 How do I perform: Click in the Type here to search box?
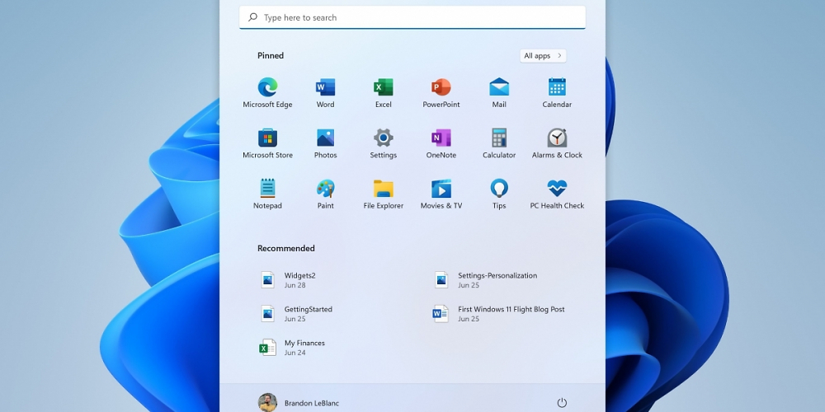[412, 17]
